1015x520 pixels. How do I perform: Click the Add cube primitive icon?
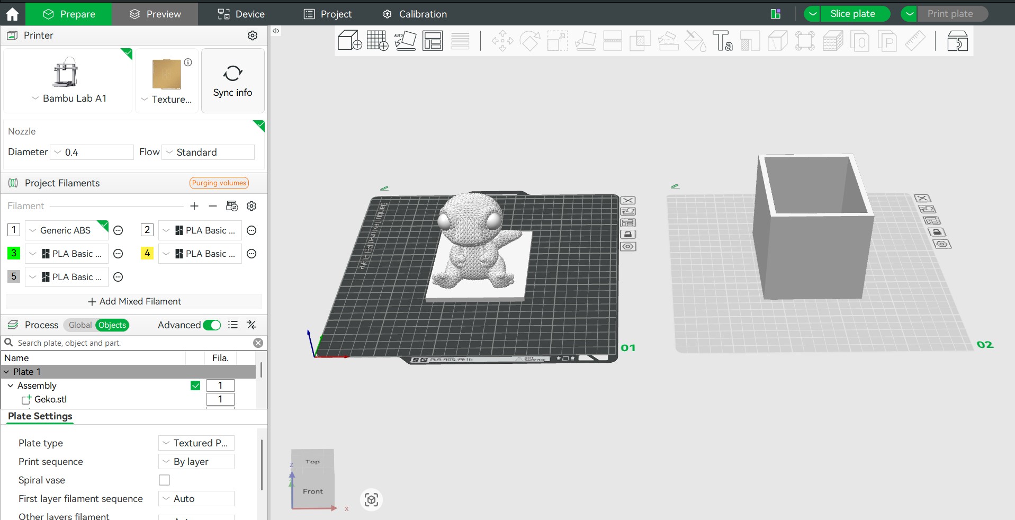tap(349, 41)
